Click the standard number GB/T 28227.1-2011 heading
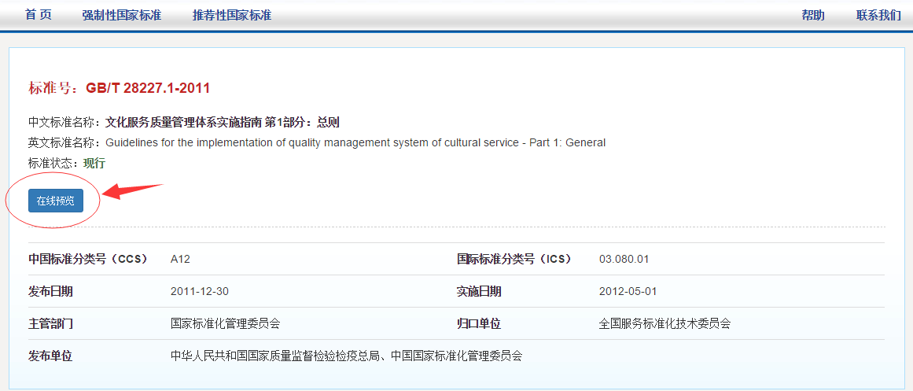 (148, 88)
